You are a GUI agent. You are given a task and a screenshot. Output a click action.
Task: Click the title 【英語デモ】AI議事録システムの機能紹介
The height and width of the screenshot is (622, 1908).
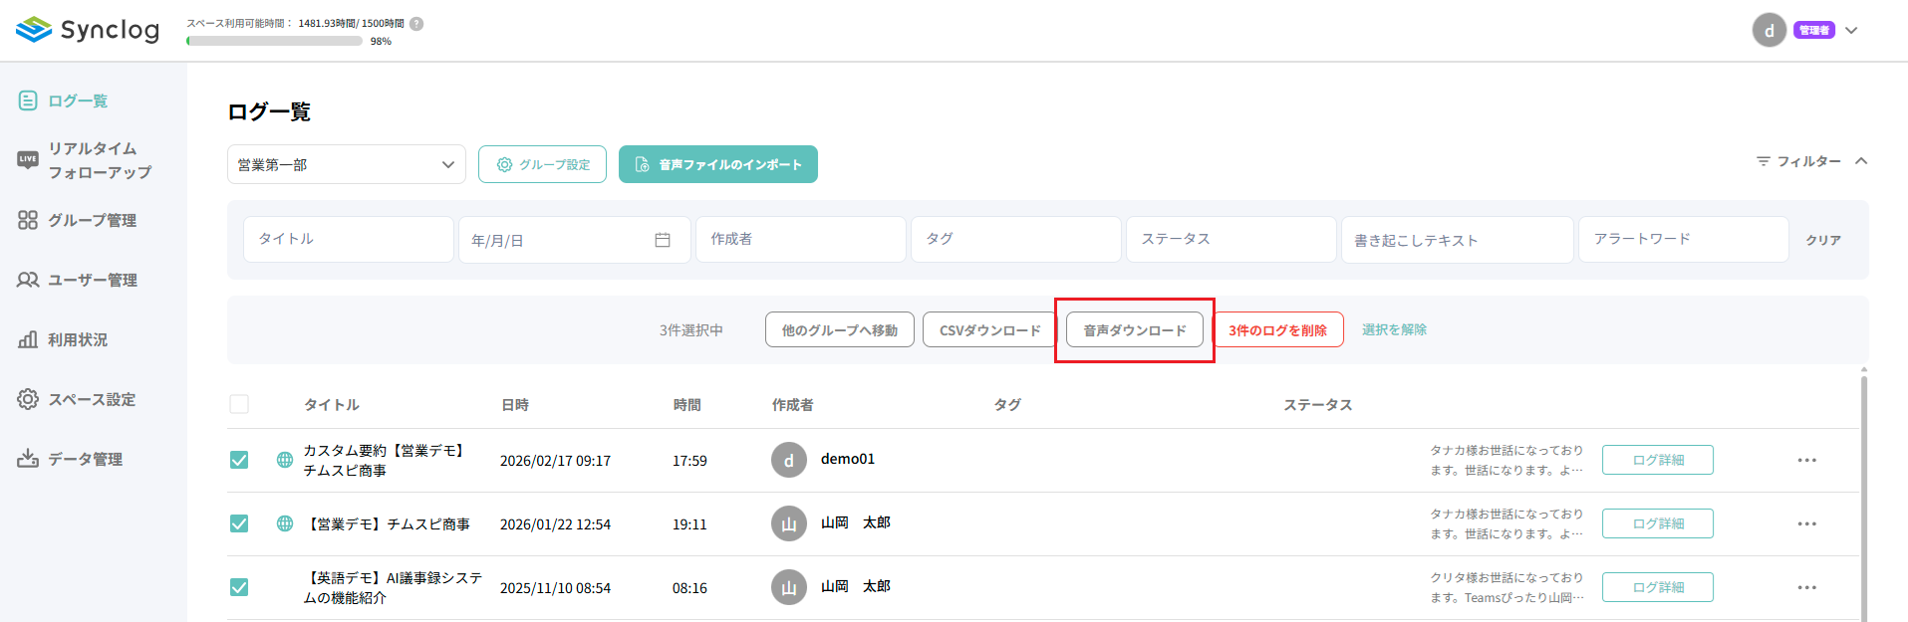(393, 587)
